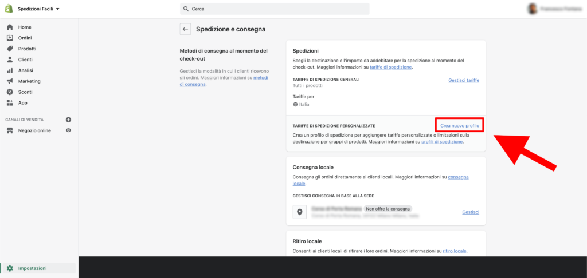The height and width of the screenshot is (278, 587).
Task: Click the Impostazioni gear icon
Action: [10, 268]
